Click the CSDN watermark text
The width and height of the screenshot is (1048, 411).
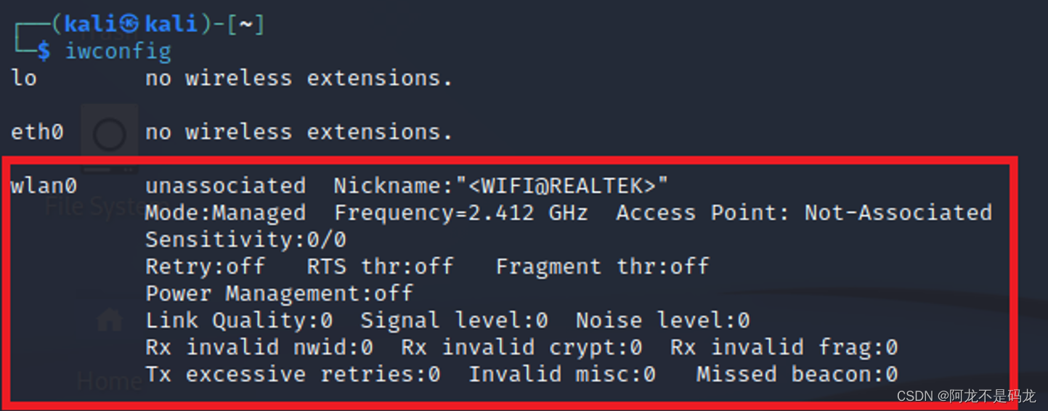966,396
